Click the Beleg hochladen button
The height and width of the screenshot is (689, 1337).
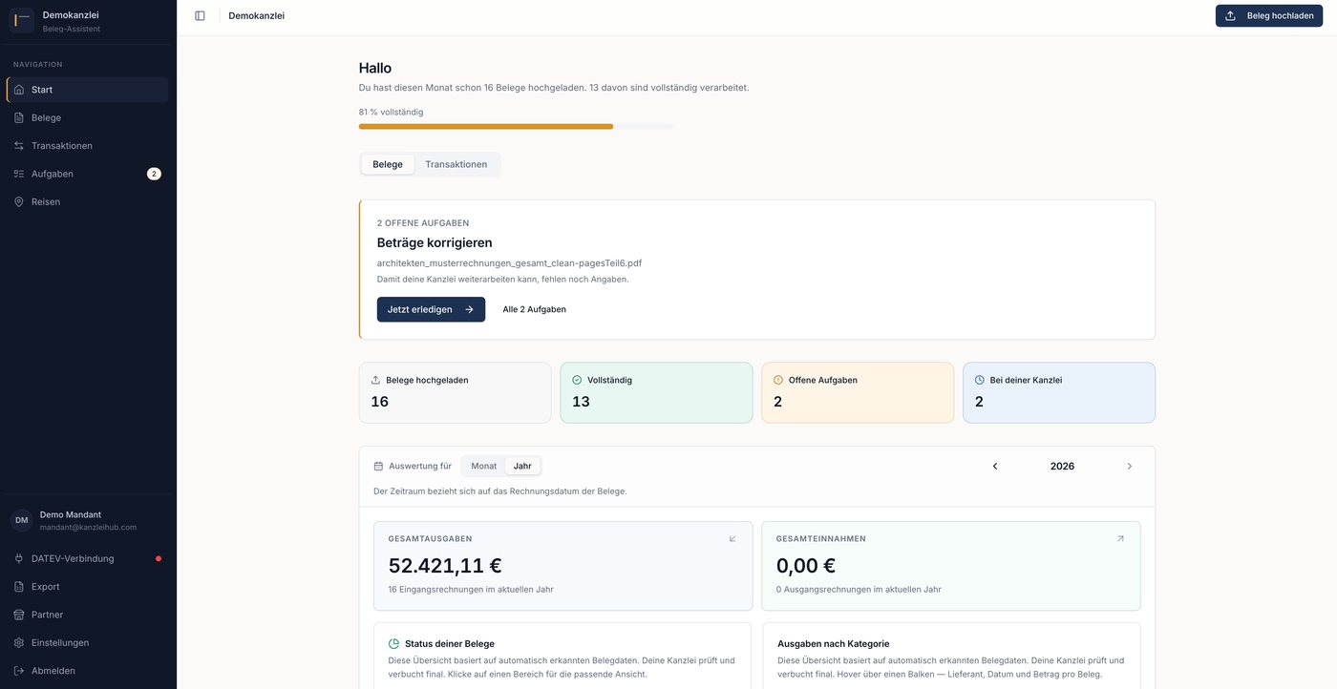pyautogui.click(x=1269, y=15)
